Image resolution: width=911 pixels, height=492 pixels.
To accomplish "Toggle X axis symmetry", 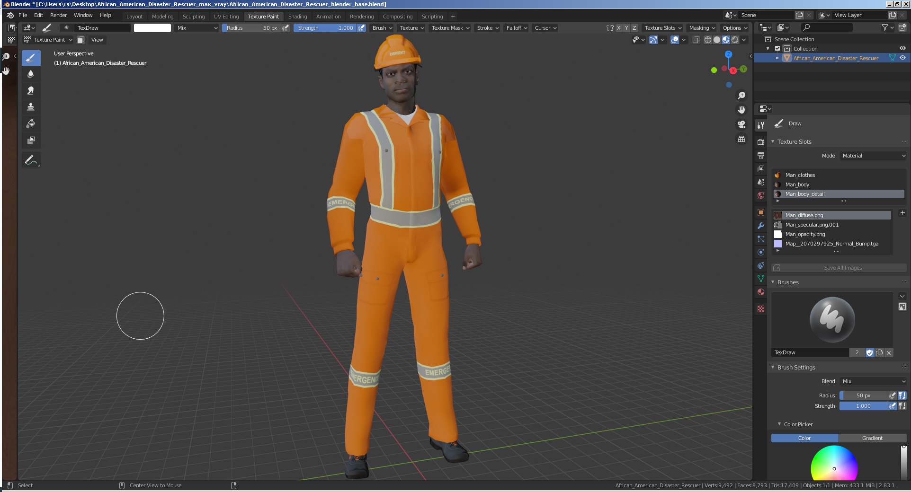I will coord(618,28).
